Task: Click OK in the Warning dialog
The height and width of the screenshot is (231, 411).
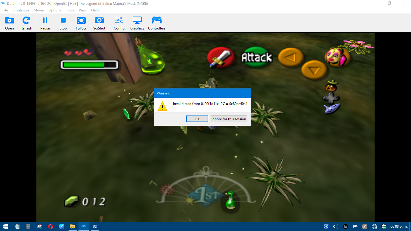Action: point(197,119)
